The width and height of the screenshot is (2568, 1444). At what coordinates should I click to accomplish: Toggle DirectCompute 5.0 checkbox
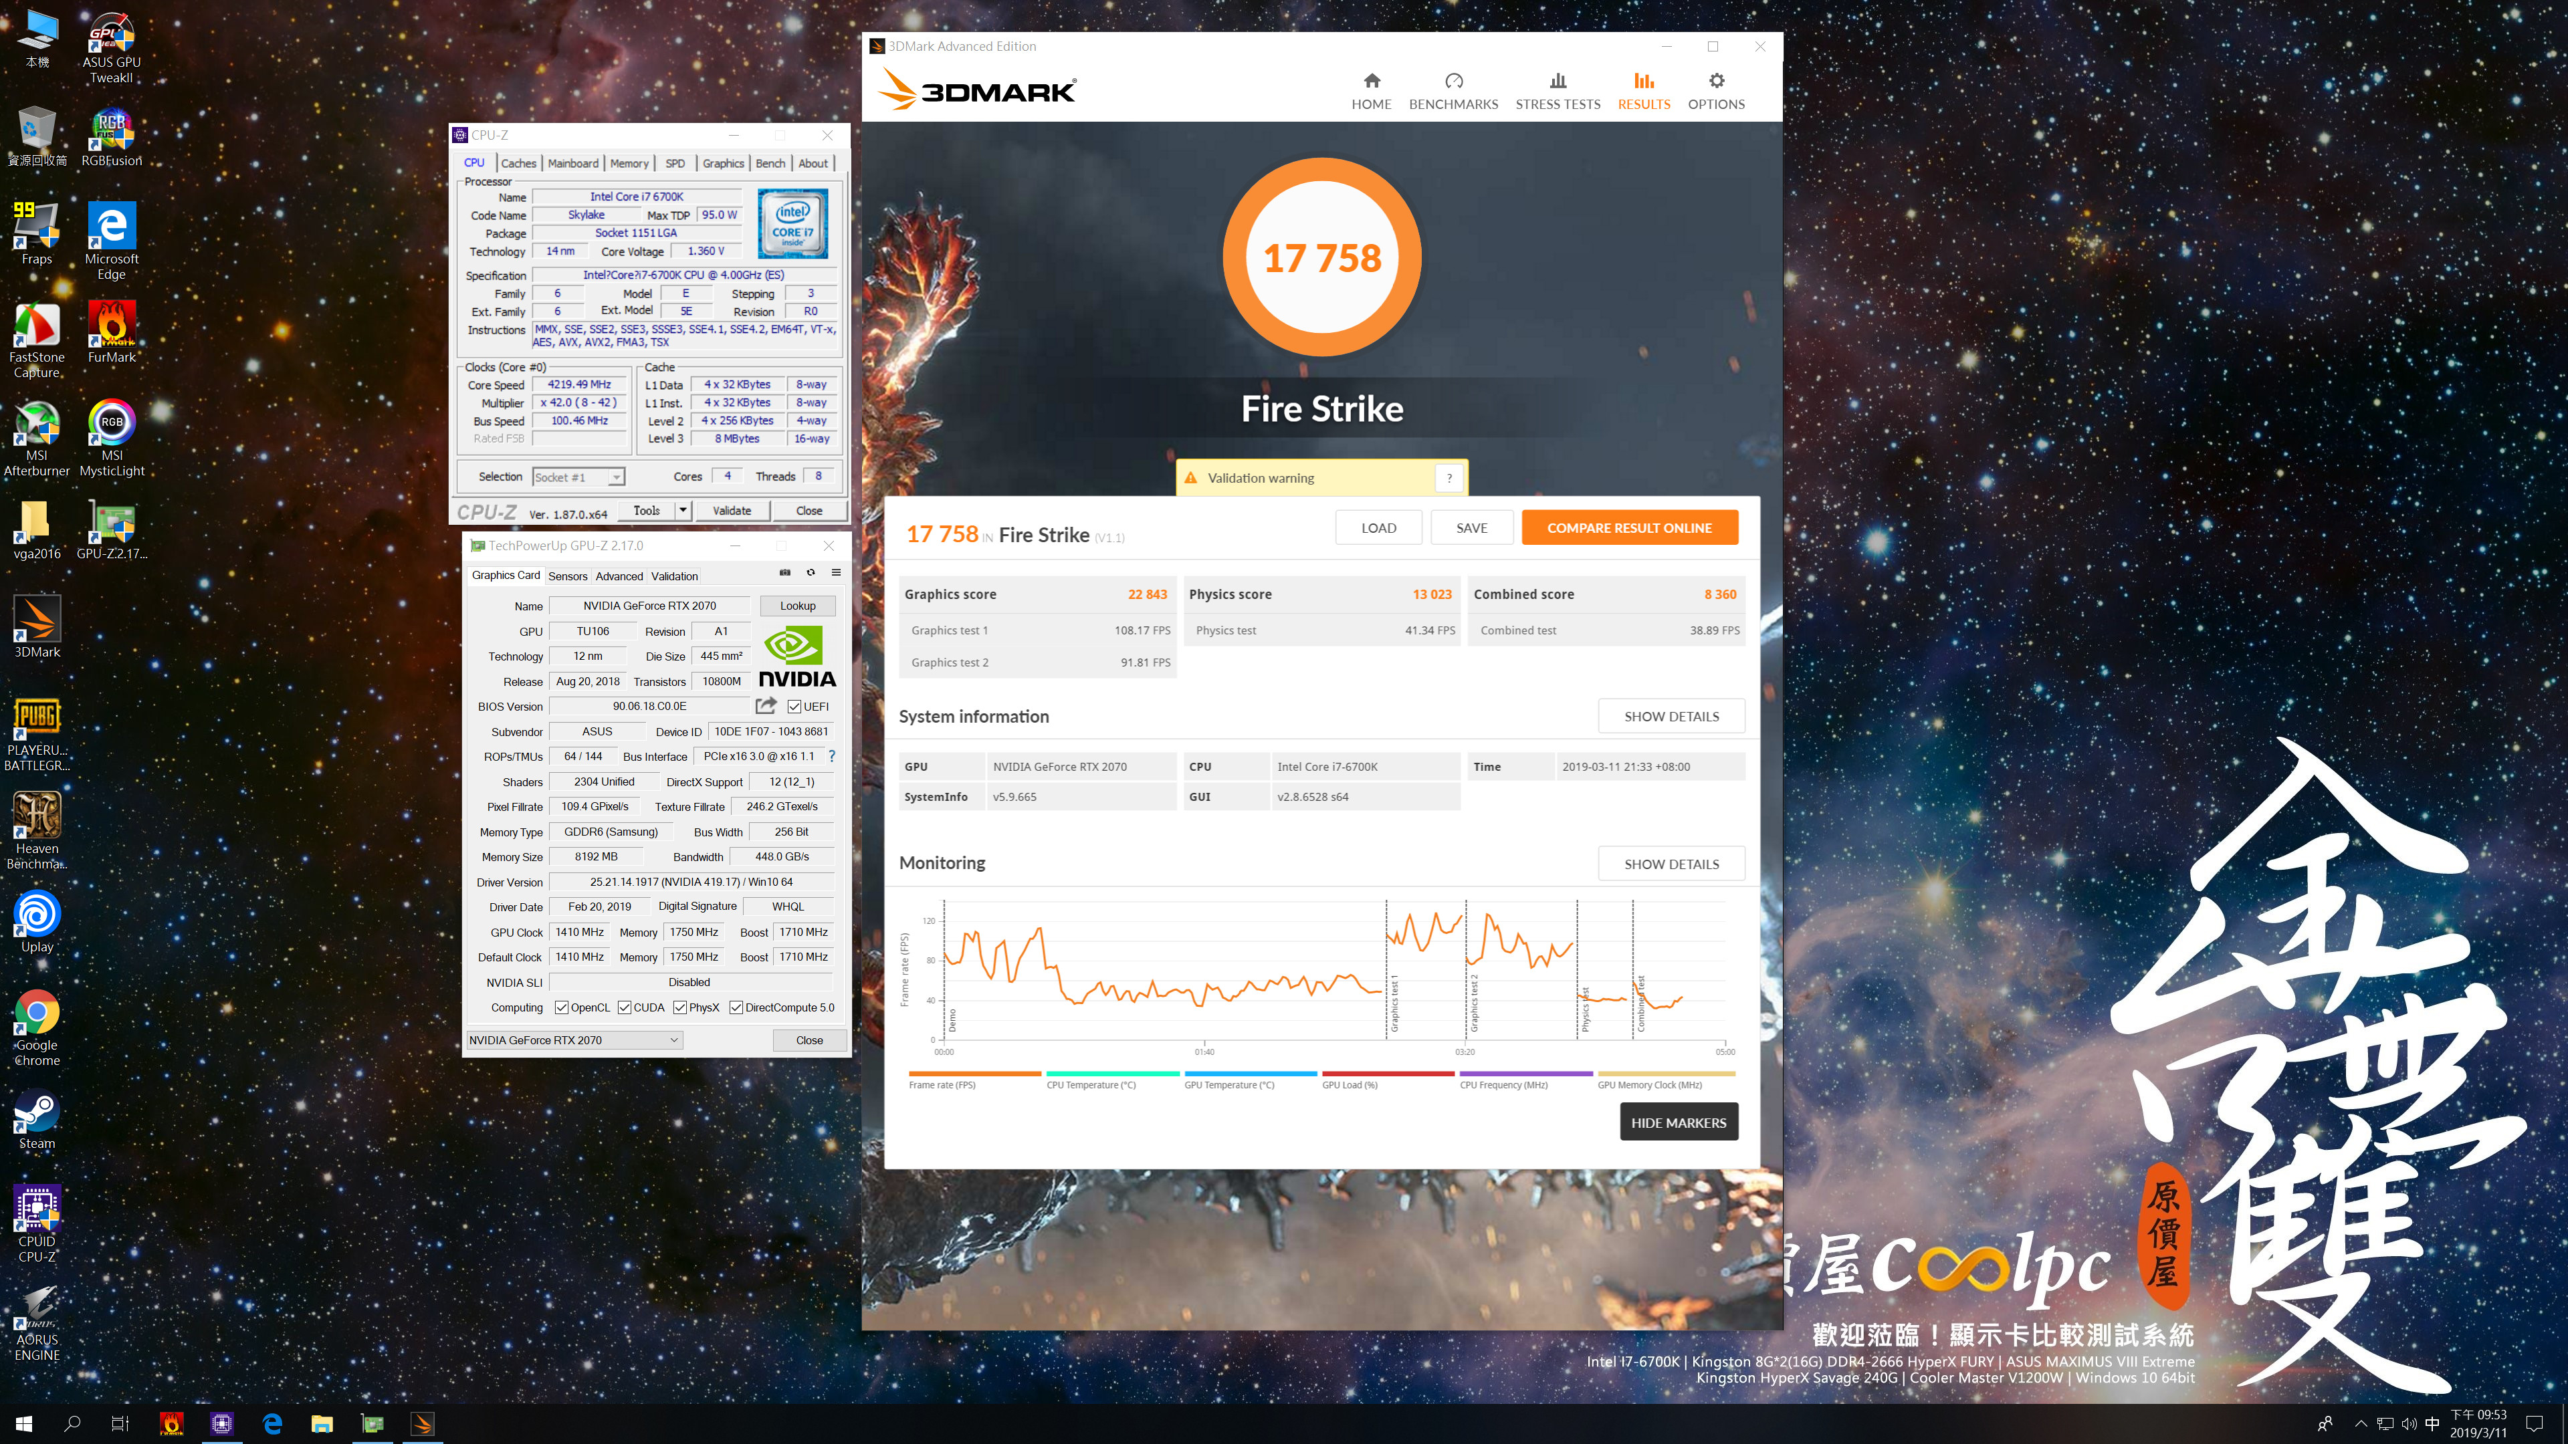[736, 1007]
